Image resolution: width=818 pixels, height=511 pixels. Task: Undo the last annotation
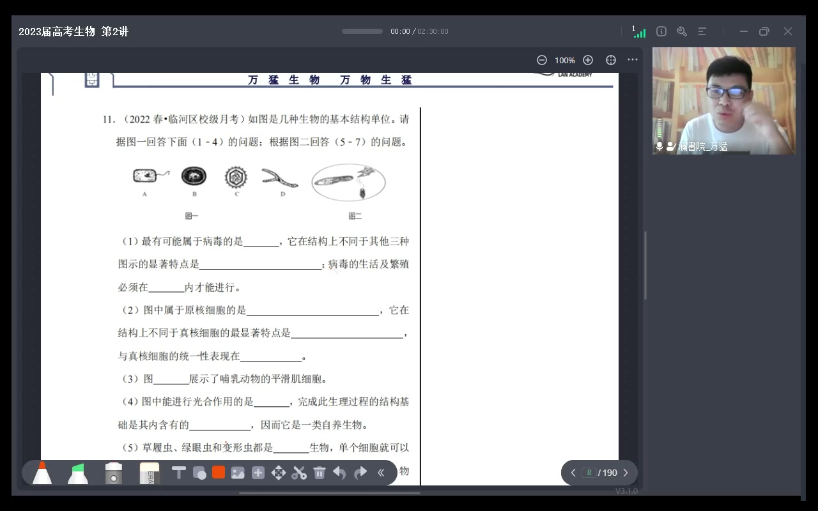pyautogui.click(x=339, y=473)
